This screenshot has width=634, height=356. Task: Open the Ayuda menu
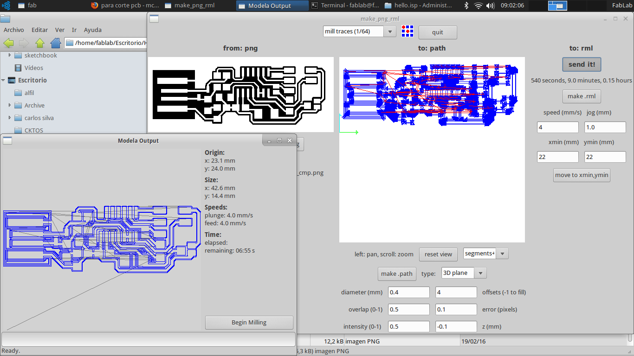coord(93,30)
